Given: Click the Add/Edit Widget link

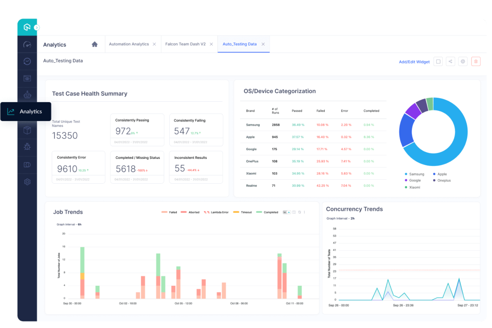Looking at the screenshot, I should 414,62.
